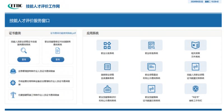Screen dimensions: 224x112
Task: Open 应急管理部特种作业人员证书查询链接
Action: [41, 71]
